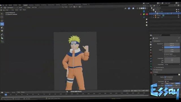Select the Select Box tool

(x=2, y=14)
